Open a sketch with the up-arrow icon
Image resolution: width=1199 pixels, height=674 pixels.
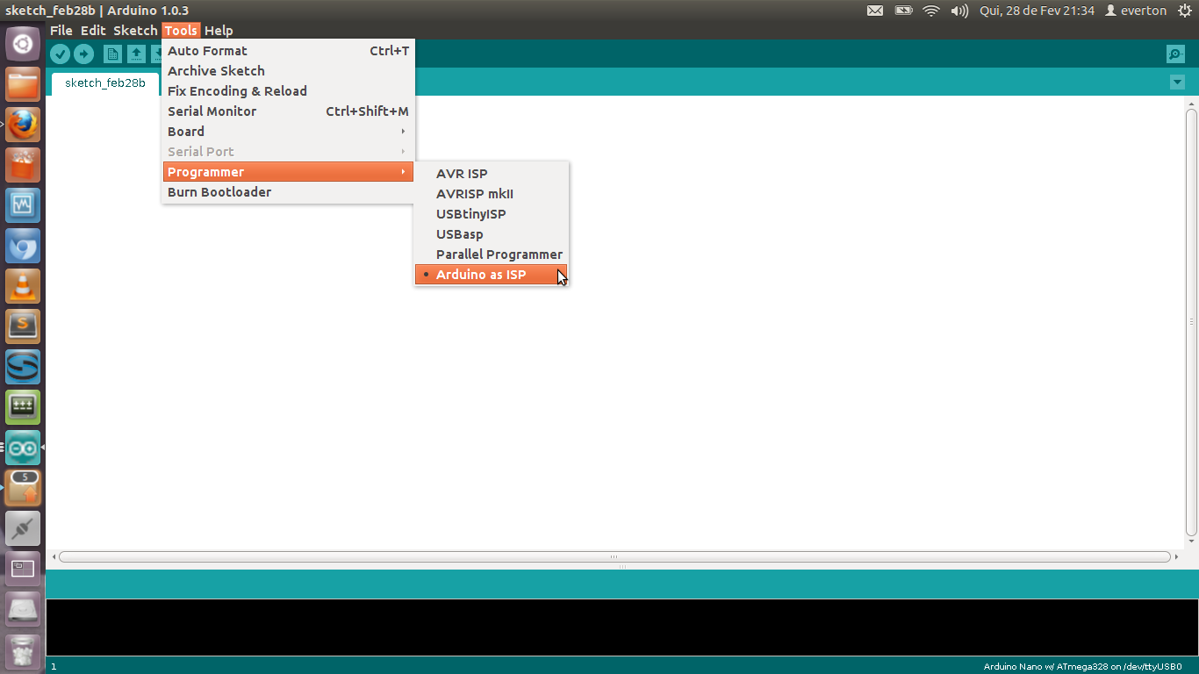coord(137,54)
